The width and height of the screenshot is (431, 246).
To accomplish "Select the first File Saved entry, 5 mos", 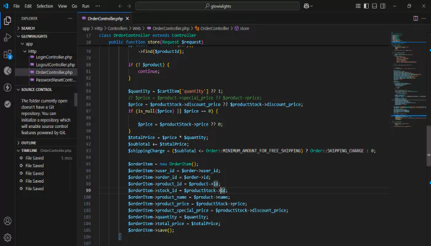I will 46,158.
